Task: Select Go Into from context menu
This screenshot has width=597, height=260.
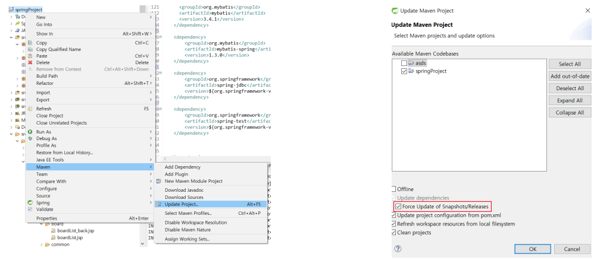Action: pyautogui.click(x=90, y=24)
